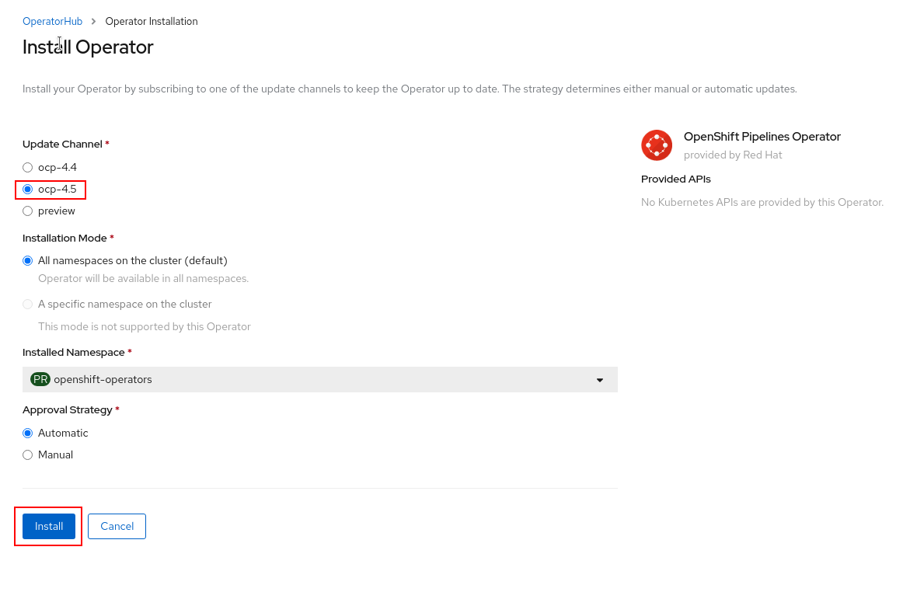Select the ocp-4.5 update channel
903x606 pixels.
28,189
